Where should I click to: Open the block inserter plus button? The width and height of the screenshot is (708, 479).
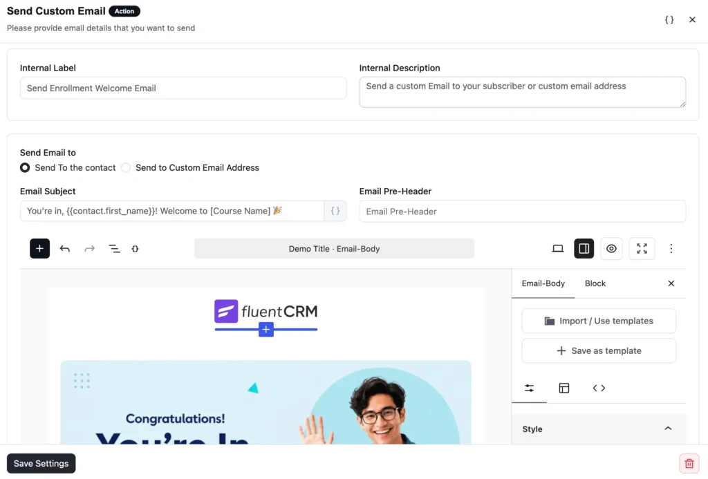pyautogui.click(x=39, y=248)
